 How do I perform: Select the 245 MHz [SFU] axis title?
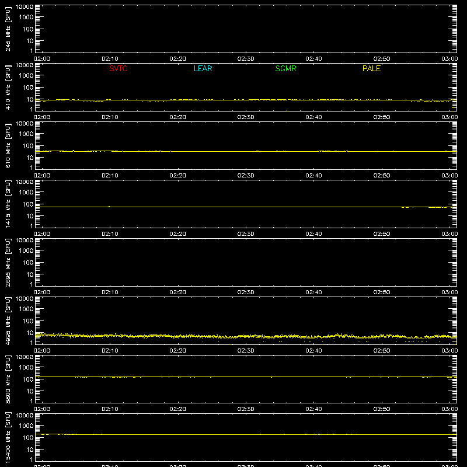click(8, 29)
